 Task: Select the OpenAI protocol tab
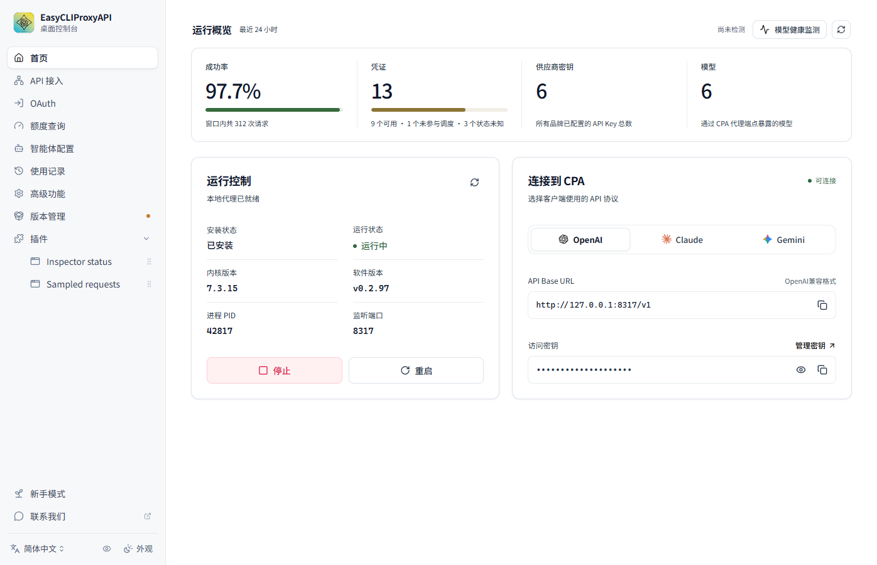[580, 239]
